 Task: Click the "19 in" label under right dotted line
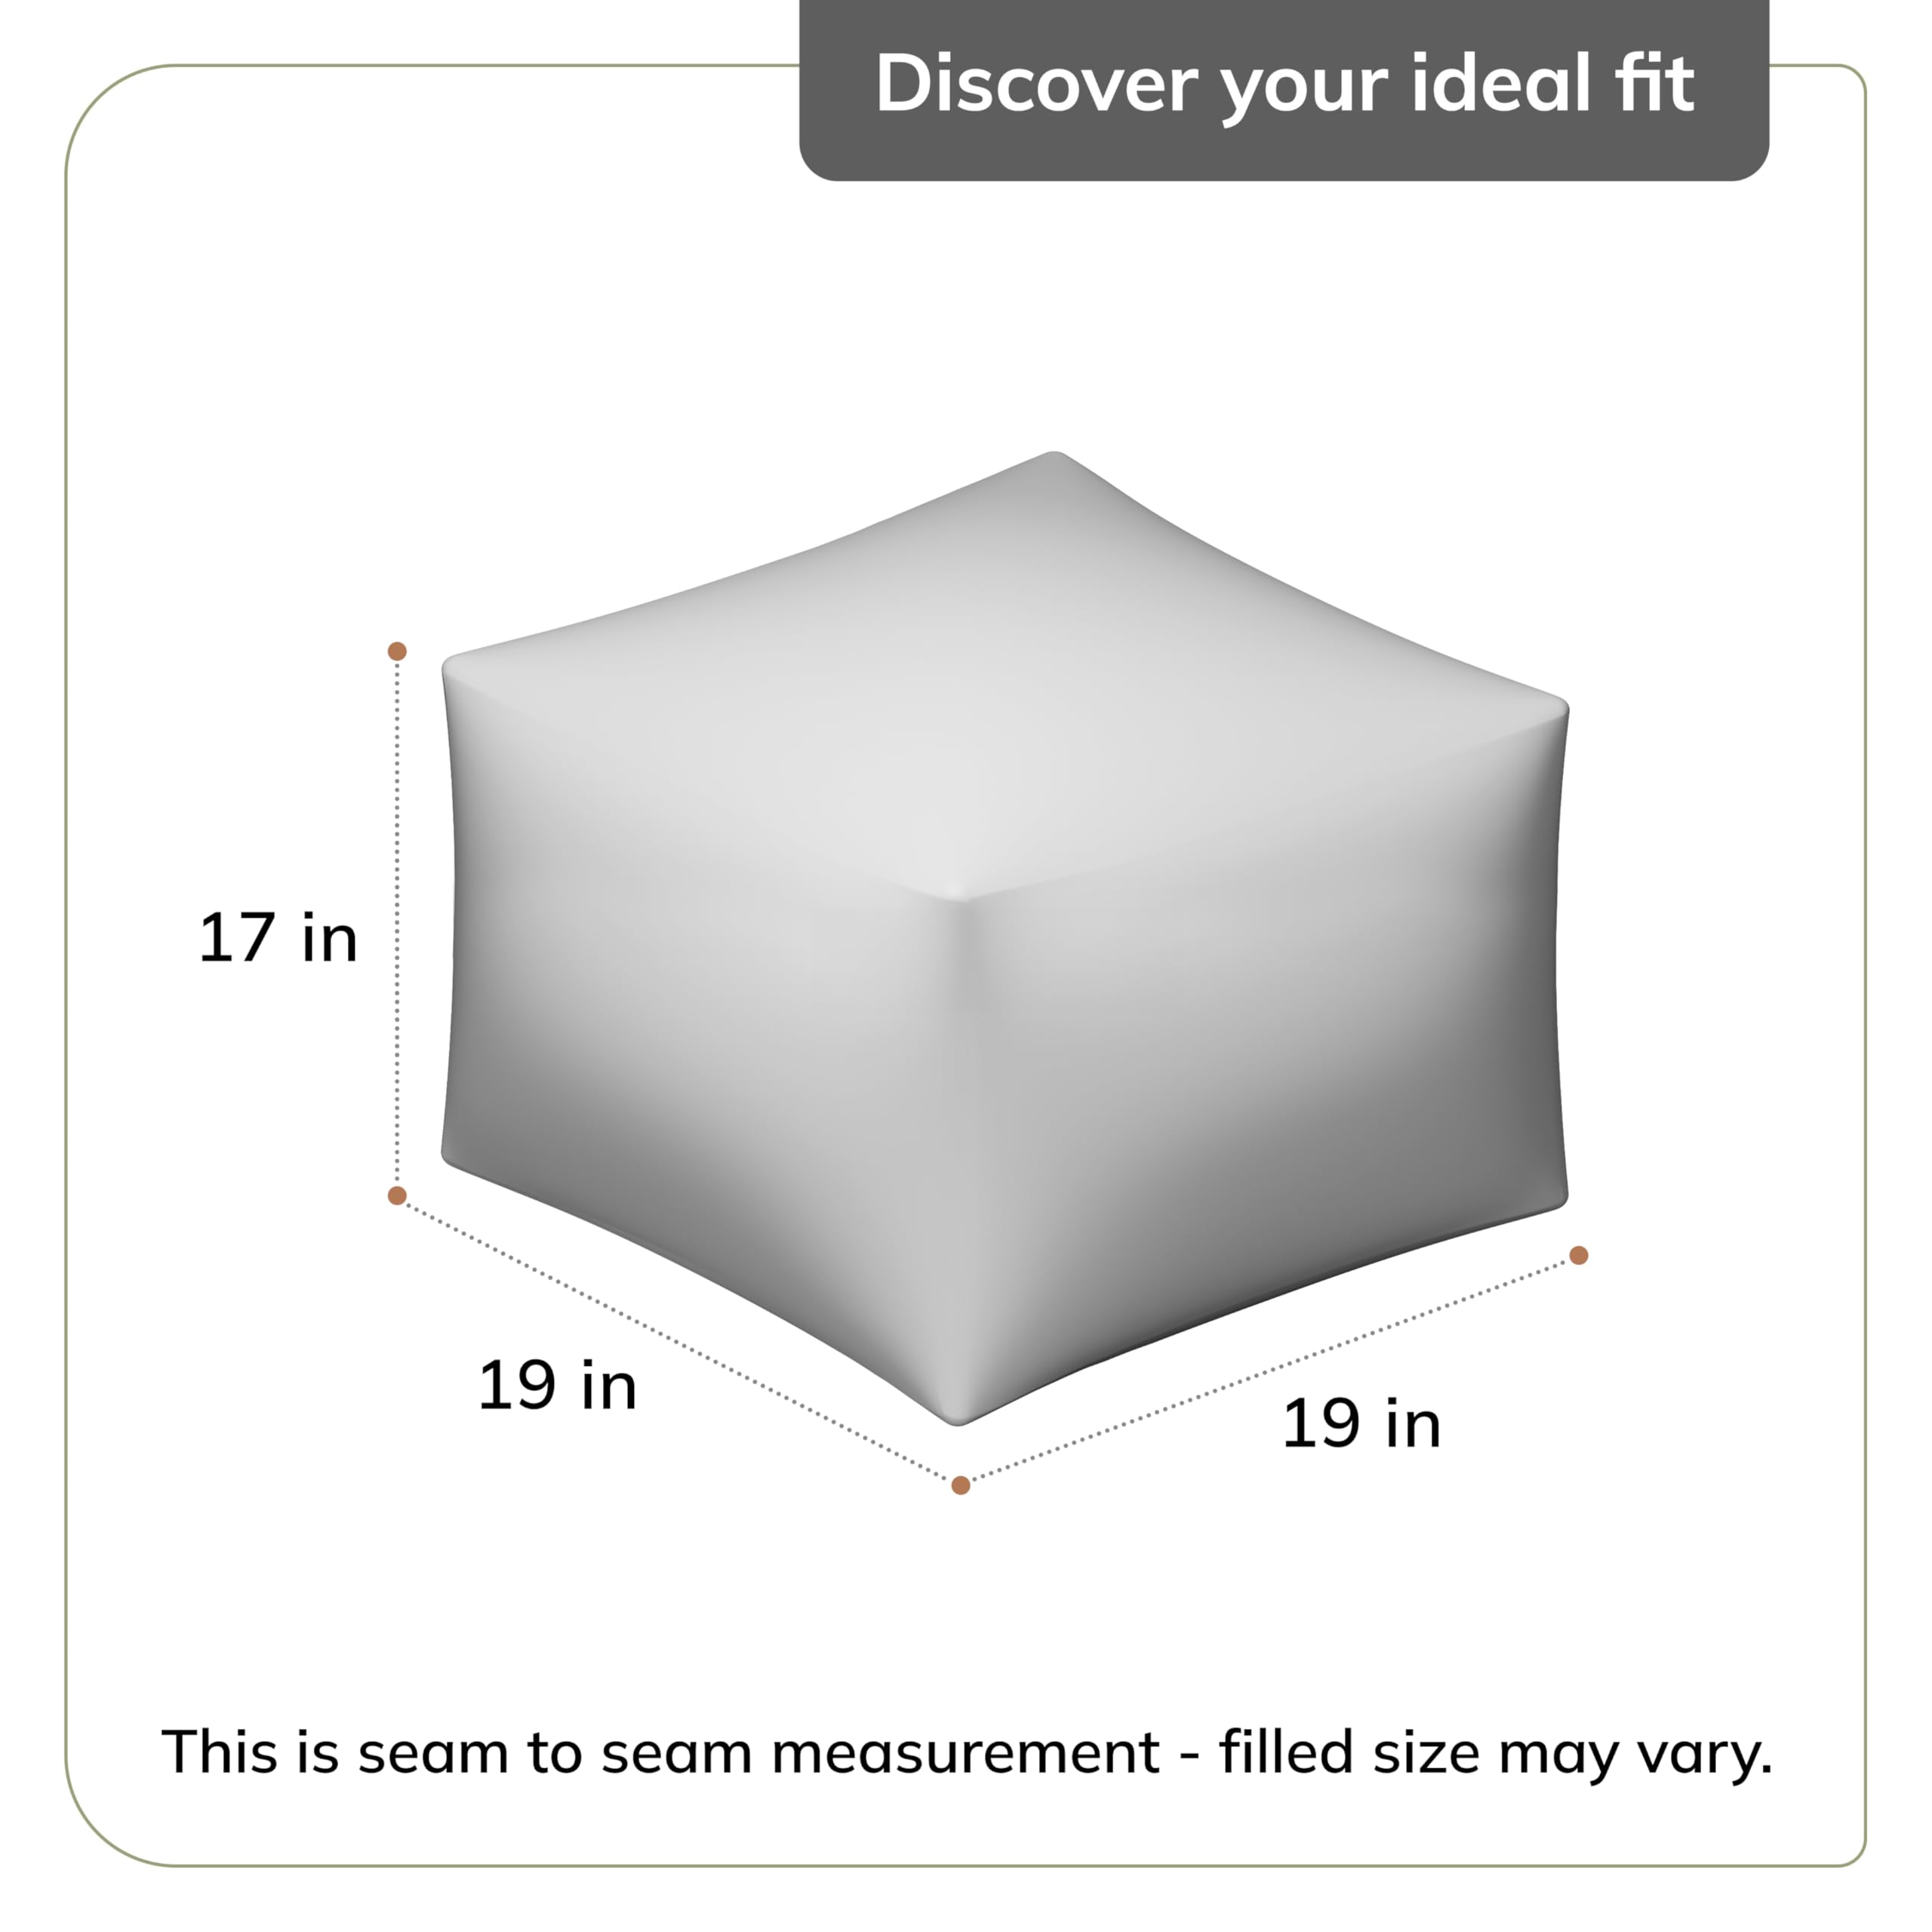[x=1360, y=1425]
